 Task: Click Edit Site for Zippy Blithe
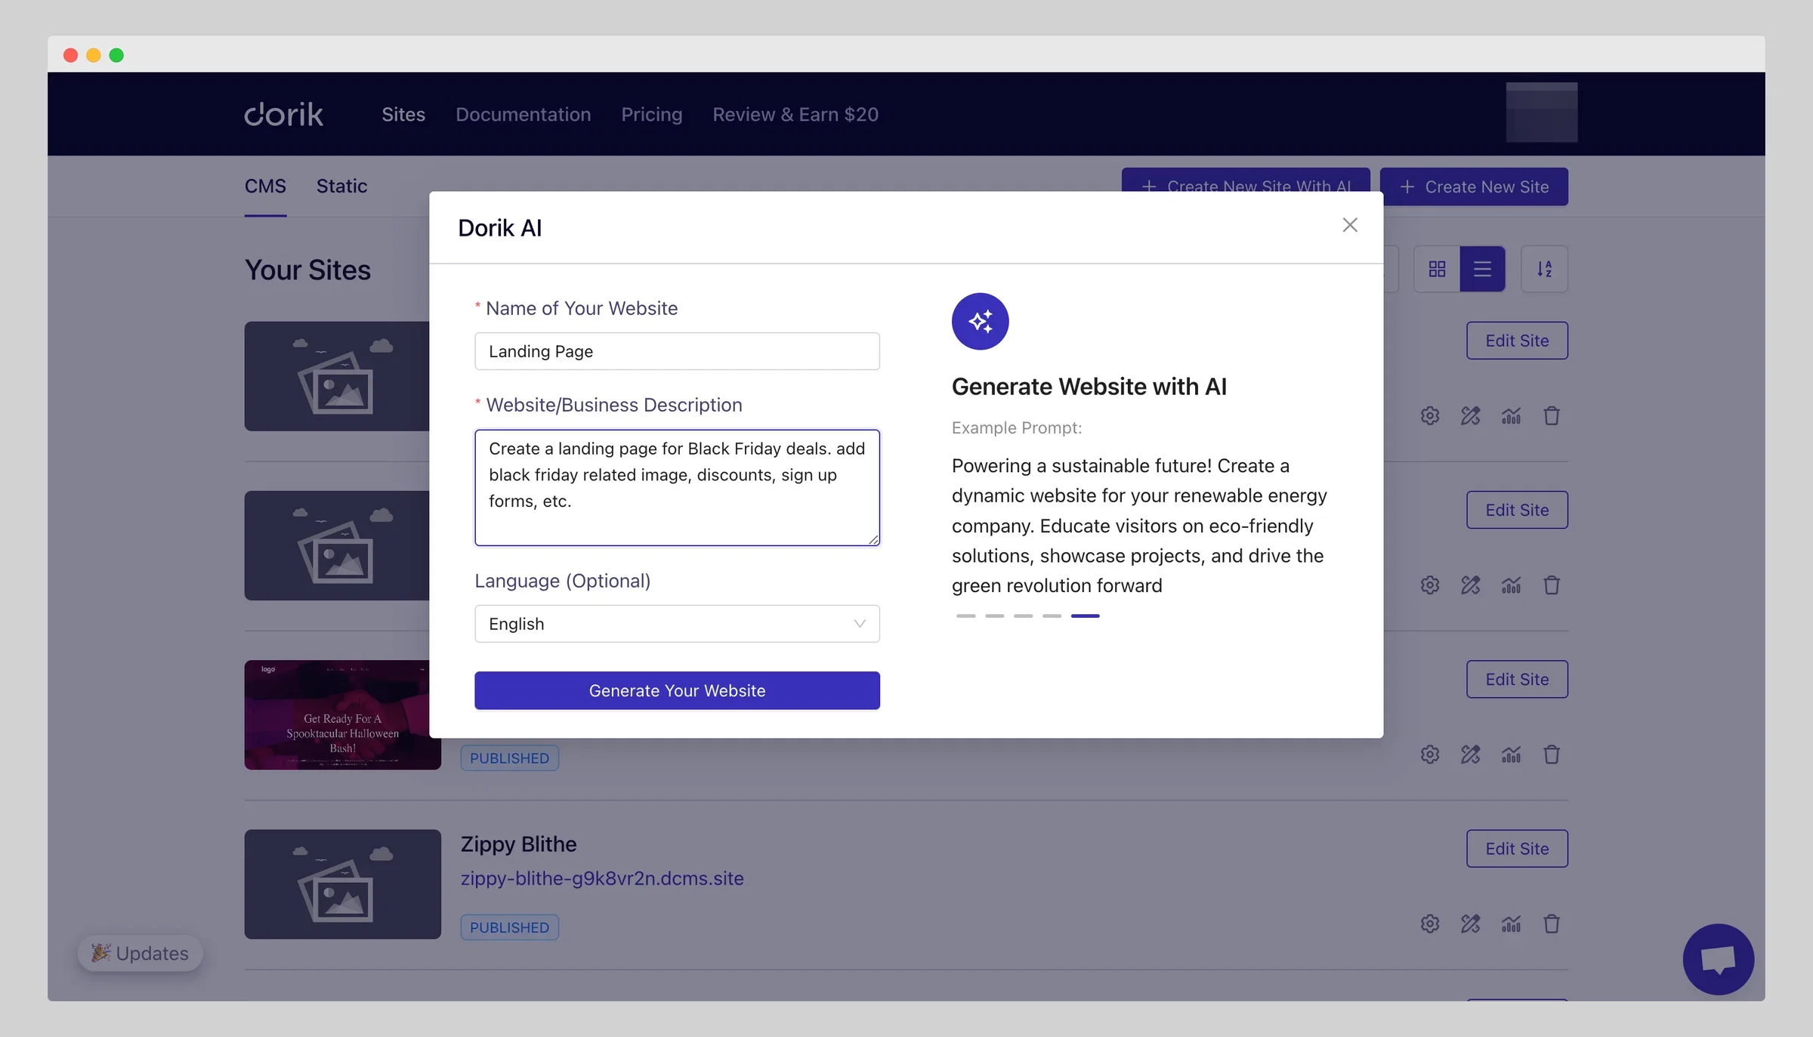pyautogui.click(x=1517, y=849)
